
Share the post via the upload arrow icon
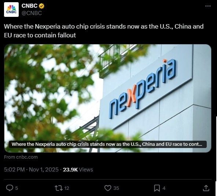206,188
